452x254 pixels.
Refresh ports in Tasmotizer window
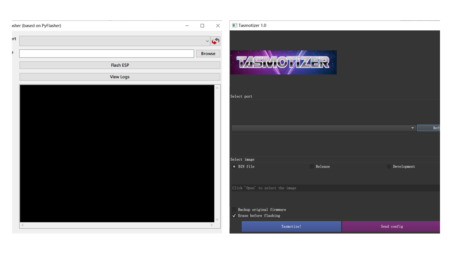click(428, 128)
